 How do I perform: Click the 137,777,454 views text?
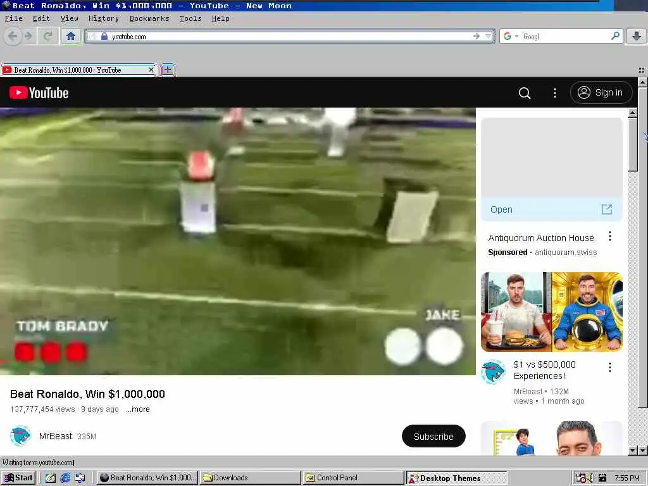[42, 409]
